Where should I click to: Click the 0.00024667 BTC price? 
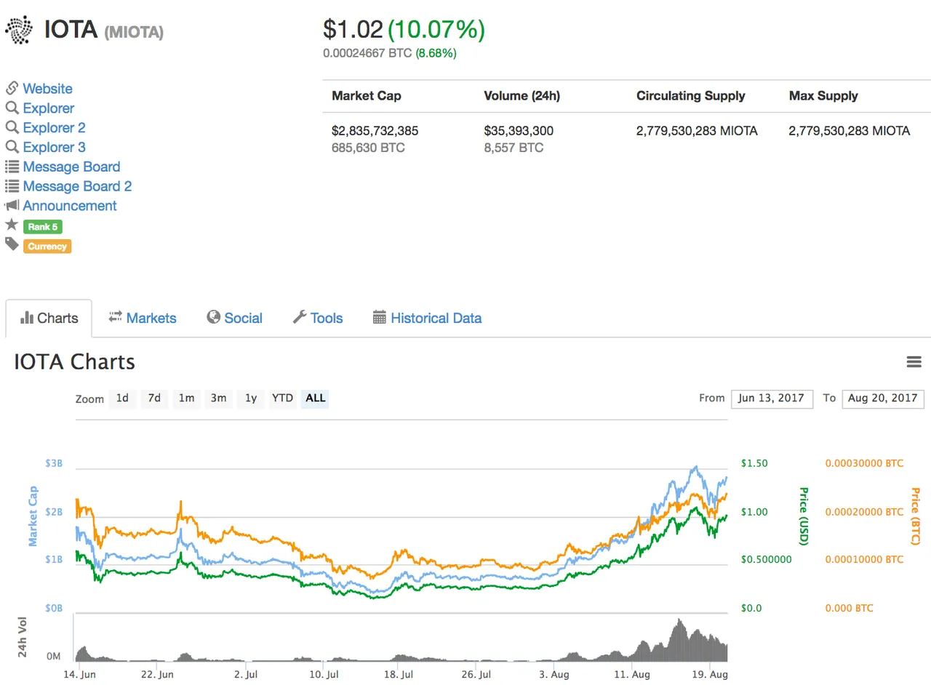(367, 53)
